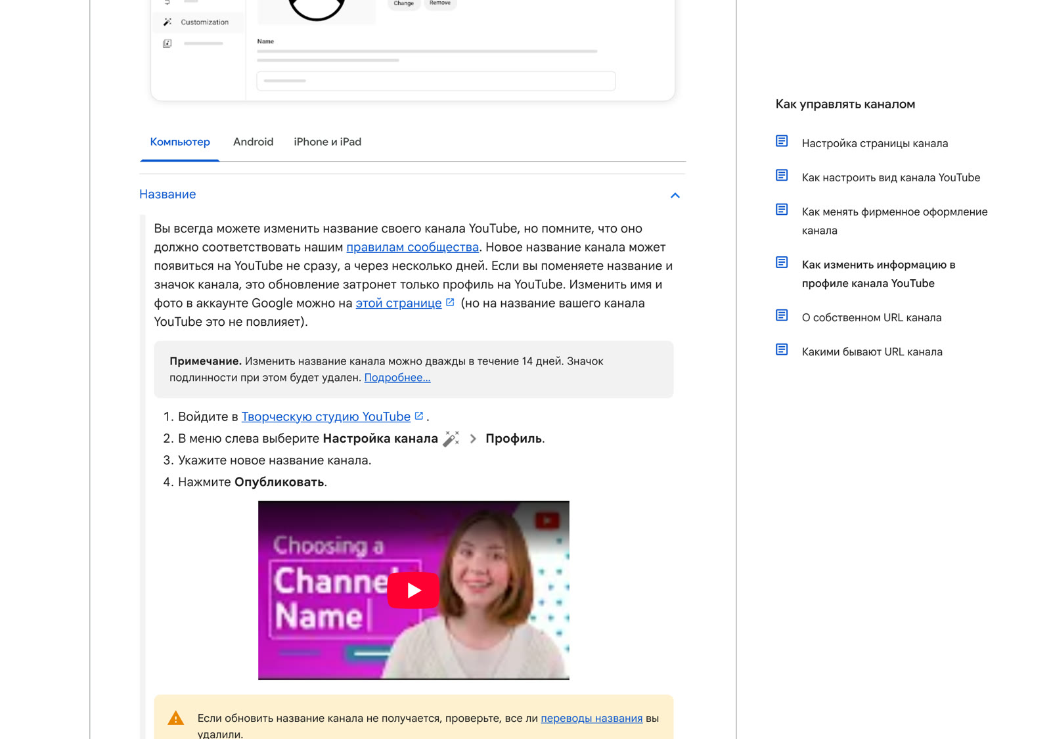Open the Творческую студию YouTube link
This screenshot has height=739, width=1051.
point(326,417)
